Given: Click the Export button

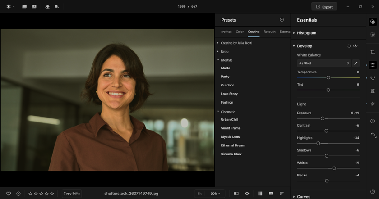Looking at the screenshot, I should click(x=324, y=7).
